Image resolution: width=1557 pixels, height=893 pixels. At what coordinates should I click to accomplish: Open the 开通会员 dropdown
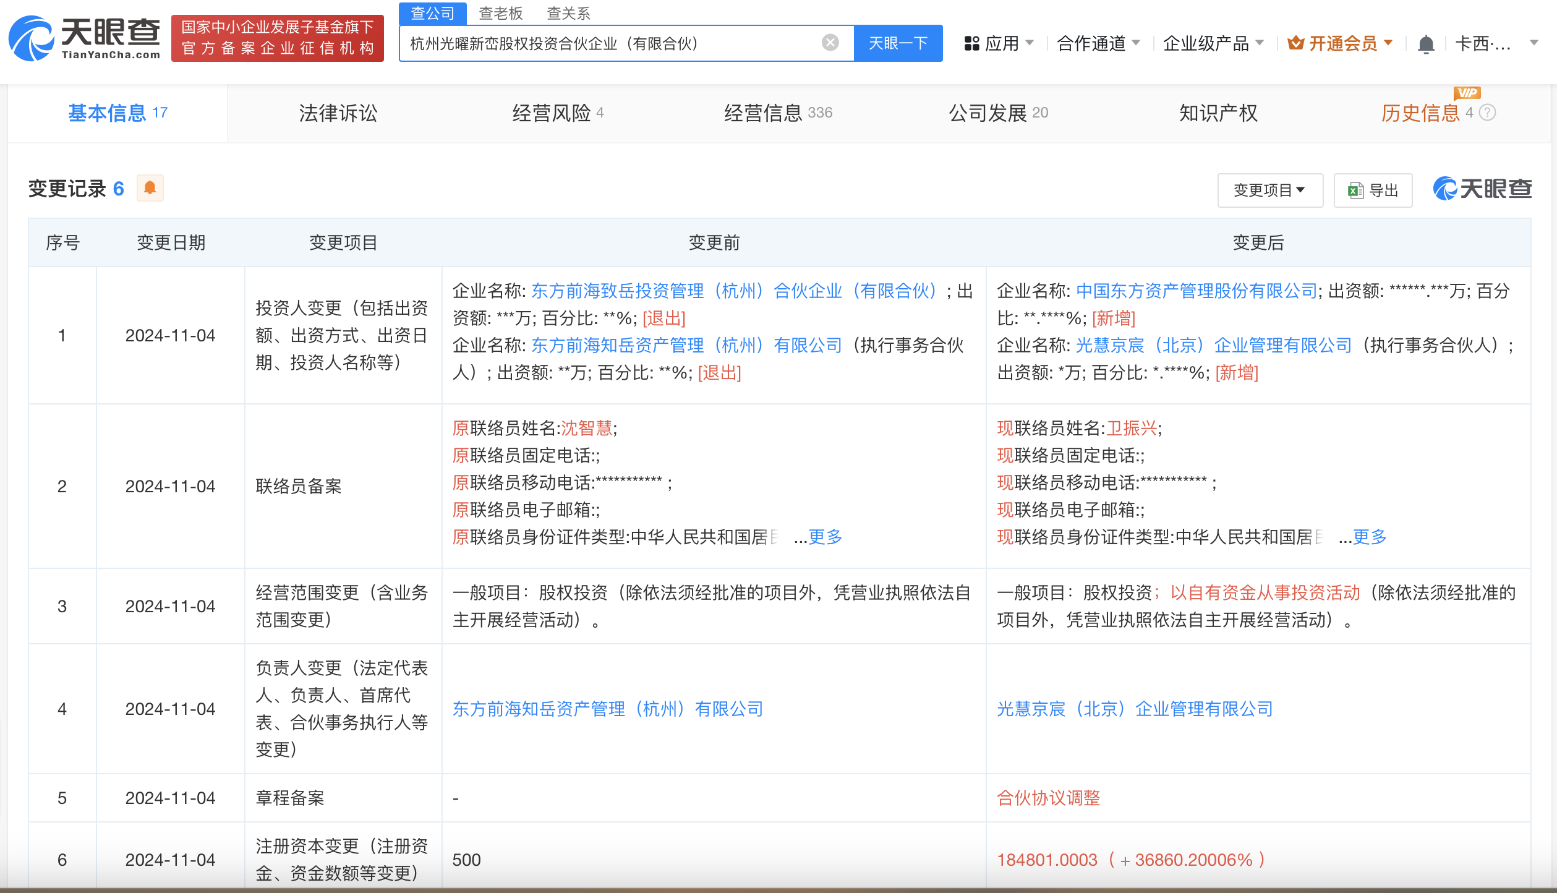coord(1340,43)
